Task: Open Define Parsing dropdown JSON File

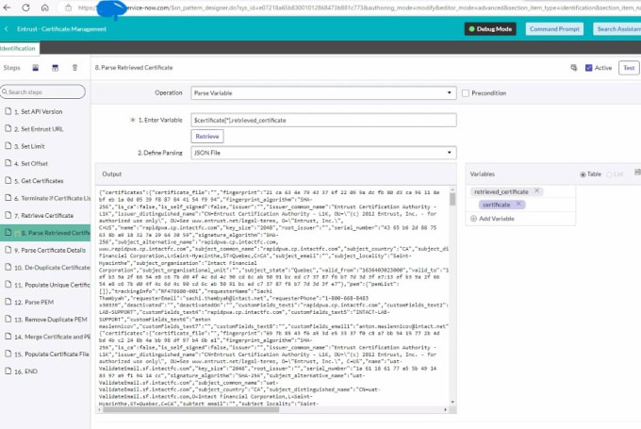Action: click(x=323, y=153)
